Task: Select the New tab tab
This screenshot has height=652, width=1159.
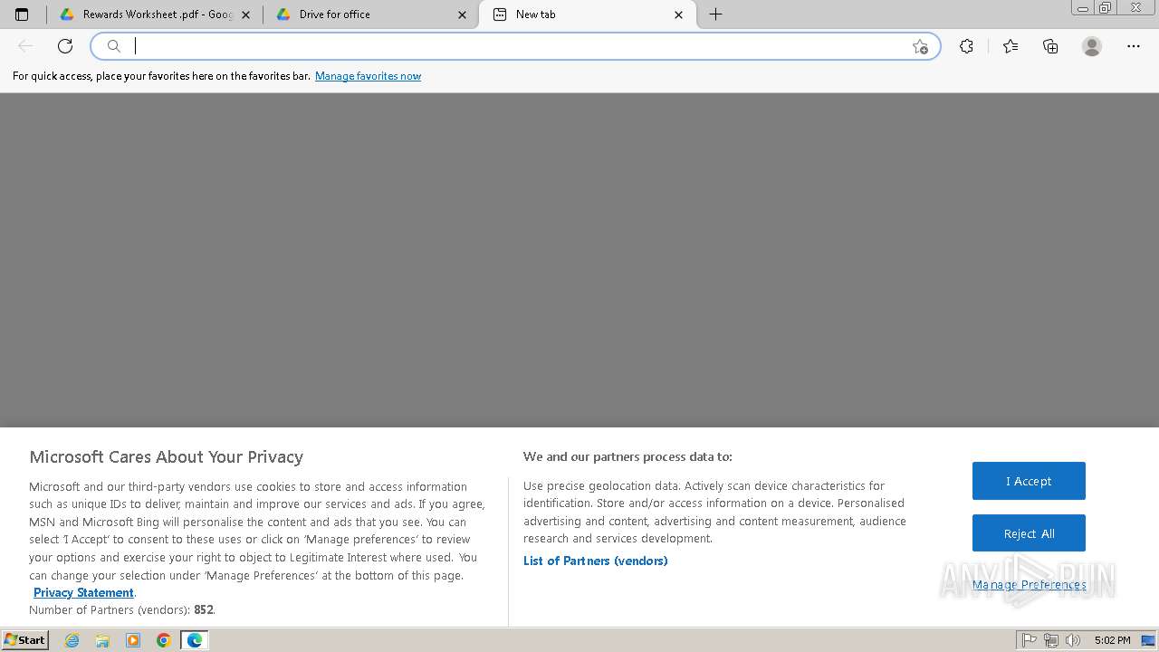Action: (587, 14)
